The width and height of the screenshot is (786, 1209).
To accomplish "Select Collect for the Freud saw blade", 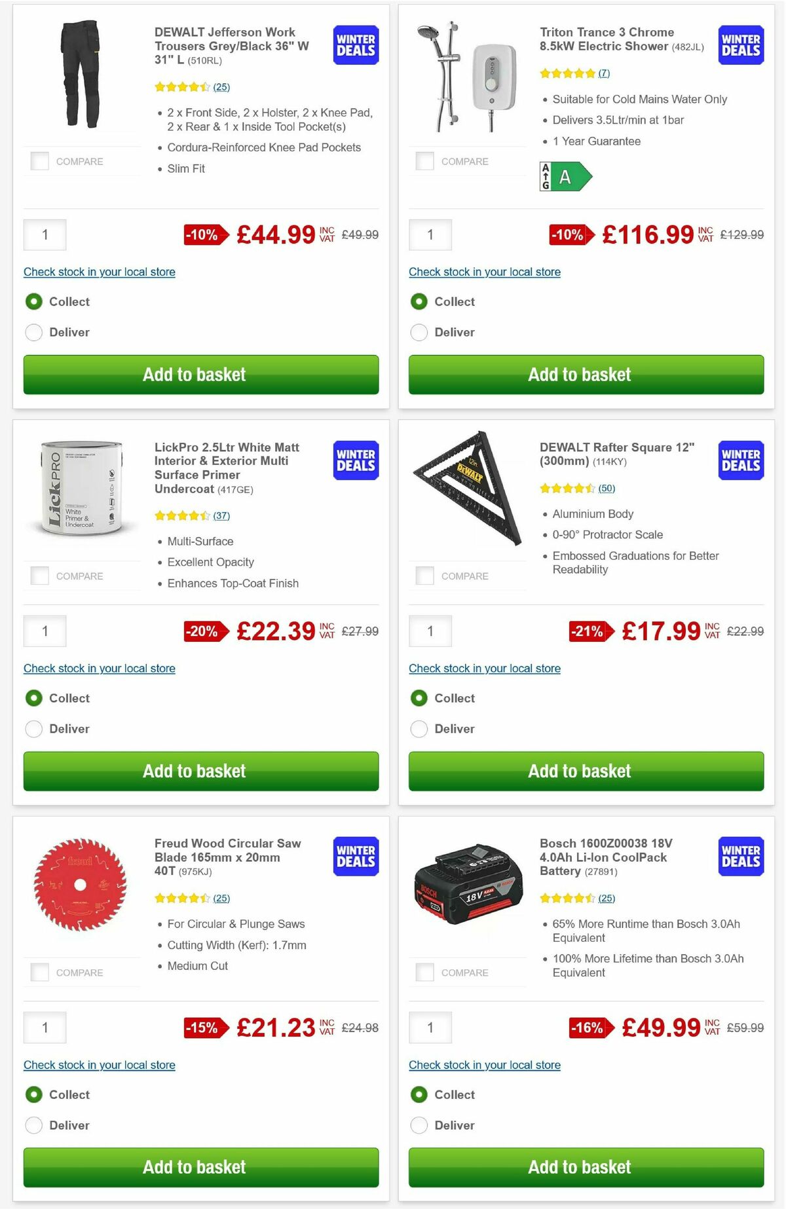I will click(x=33, y=1094).
